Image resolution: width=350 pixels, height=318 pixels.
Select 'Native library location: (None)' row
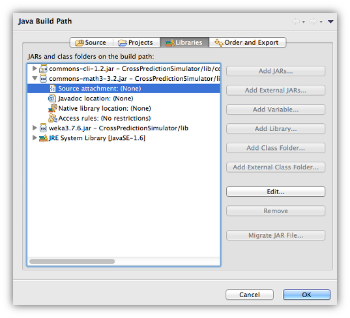click(x=124, y=108)
